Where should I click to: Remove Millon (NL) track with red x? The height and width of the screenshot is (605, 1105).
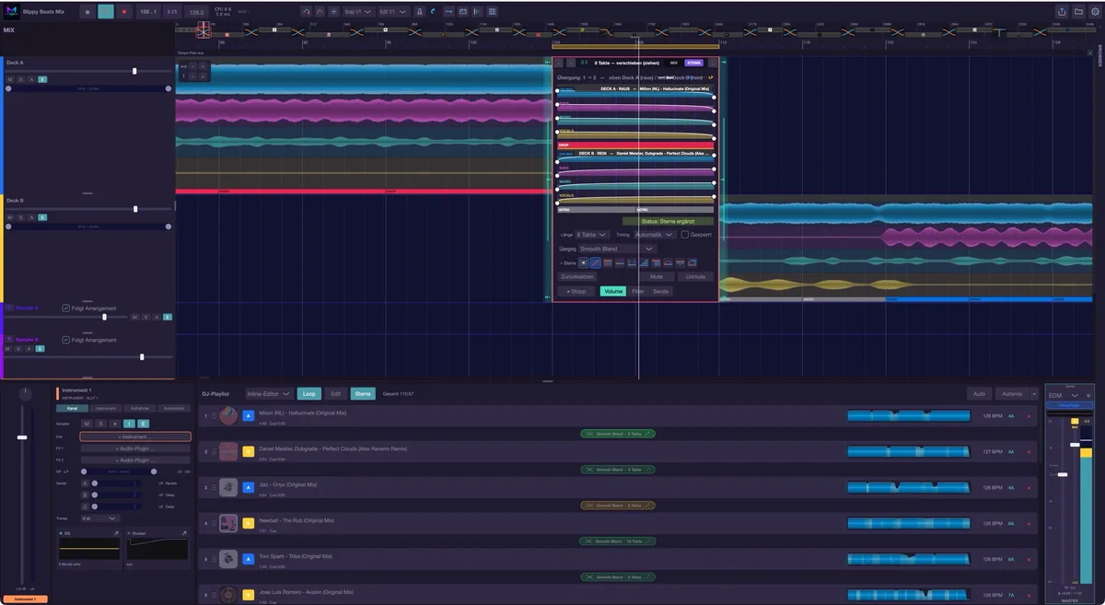(1029, 416)
